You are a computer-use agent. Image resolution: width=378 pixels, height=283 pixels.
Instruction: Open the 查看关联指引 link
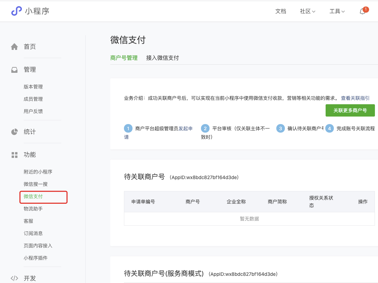point(355,98)
